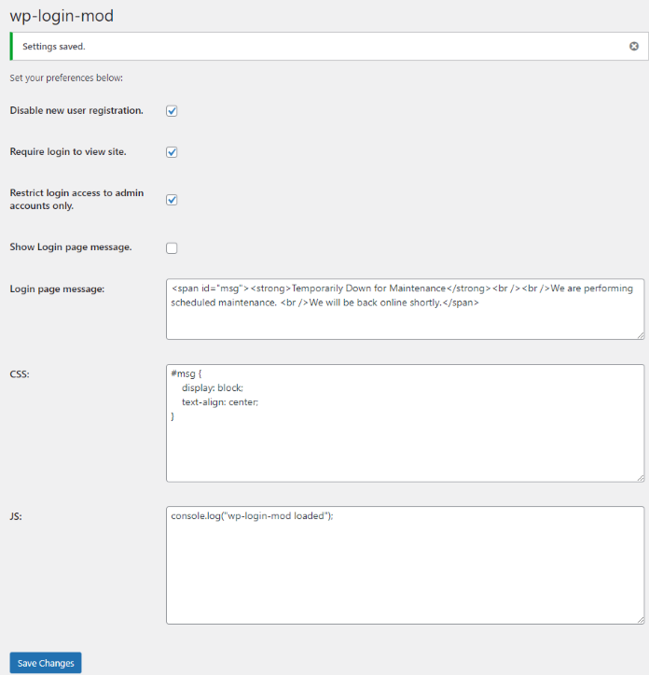Image resolution: width=649 pixels, height=675 pixels.
Task: Click into the JS code textarea
Action: tap(405, 565)
